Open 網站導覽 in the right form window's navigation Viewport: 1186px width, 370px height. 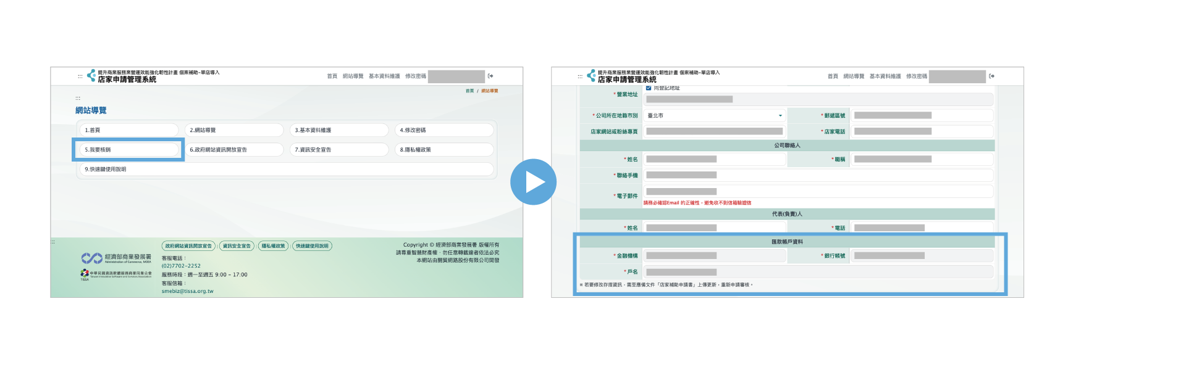coord(854,76)
